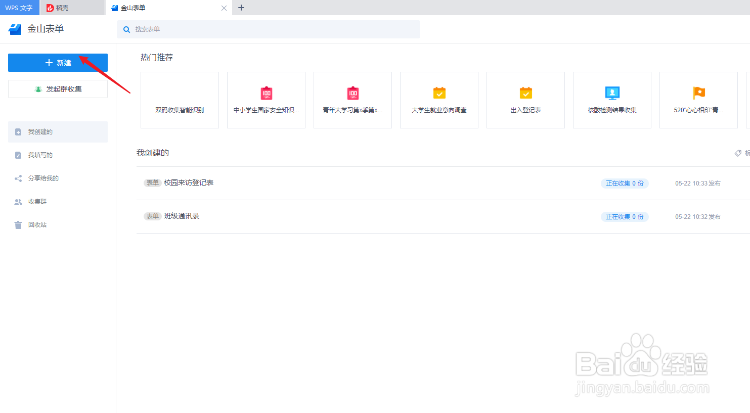Click 发起群收集 button
The height and width of the screenshot is (413, 750).
[58, 89]
